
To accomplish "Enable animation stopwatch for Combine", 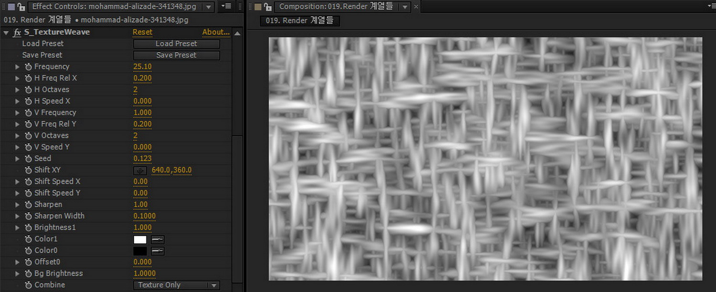I will [x=28, y=285].
